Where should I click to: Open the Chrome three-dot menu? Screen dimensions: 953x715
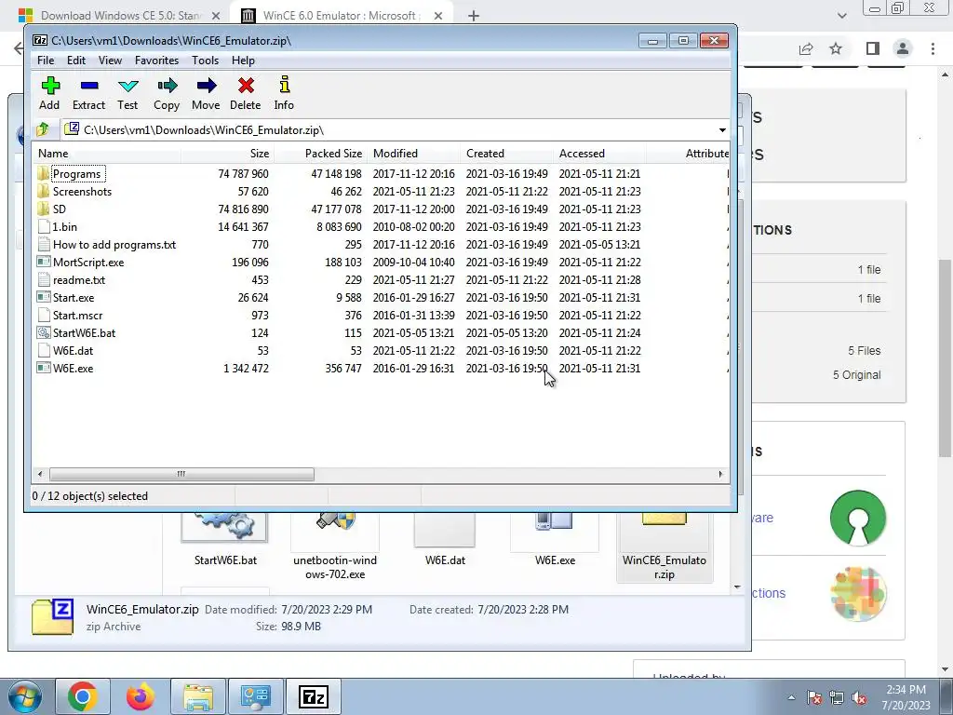(933, 48)
